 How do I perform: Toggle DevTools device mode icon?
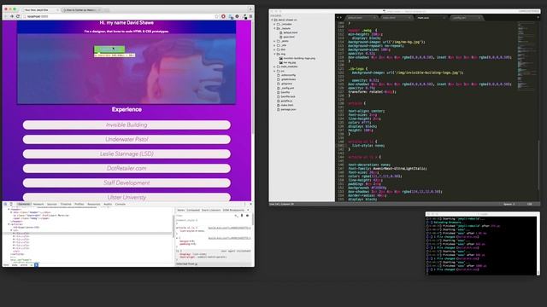(x=11, y=204)
